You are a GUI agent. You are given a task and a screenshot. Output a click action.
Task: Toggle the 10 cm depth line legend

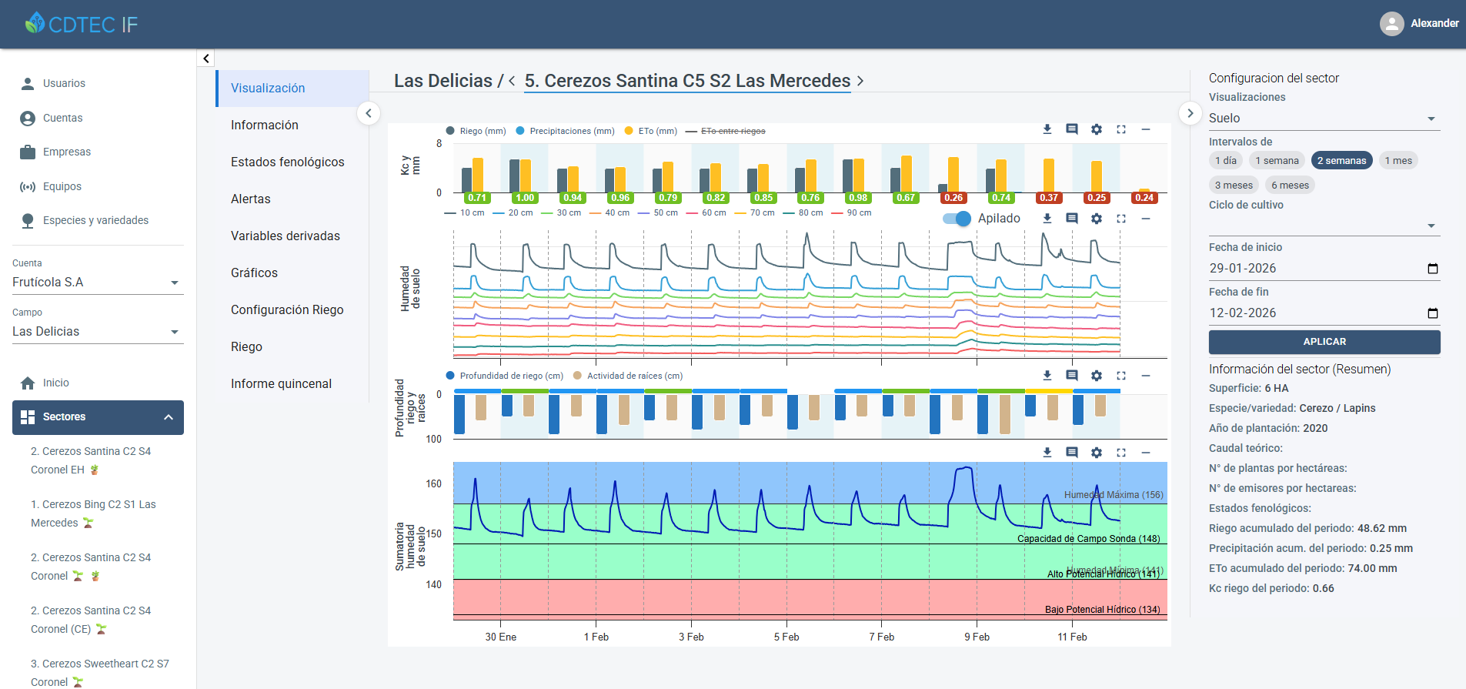tap(465, 213)
